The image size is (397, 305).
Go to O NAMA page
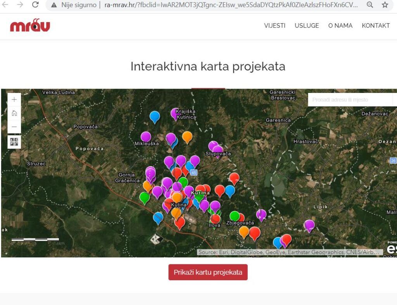340,26
